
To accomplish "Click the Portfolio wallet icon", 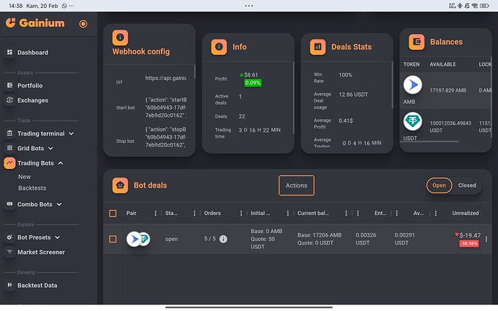I will tap(10, 85).
